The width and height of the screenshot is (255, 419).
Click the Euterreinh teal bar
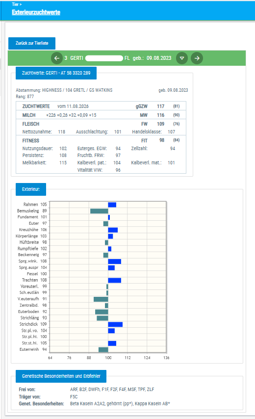103,349
